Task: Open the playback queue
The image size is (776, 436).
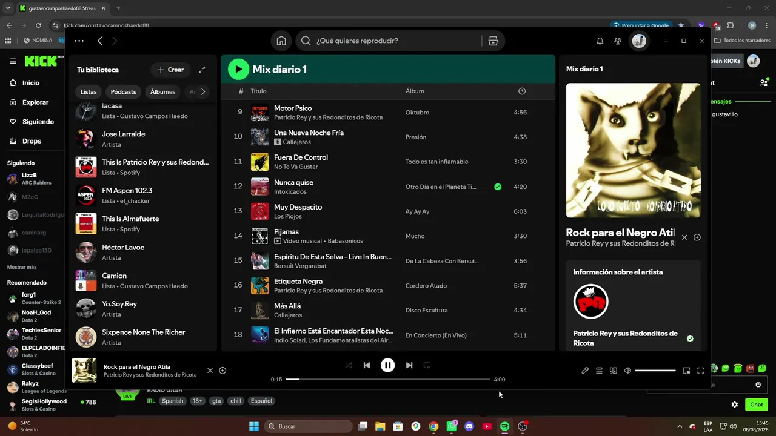Action: coord(599,371)
